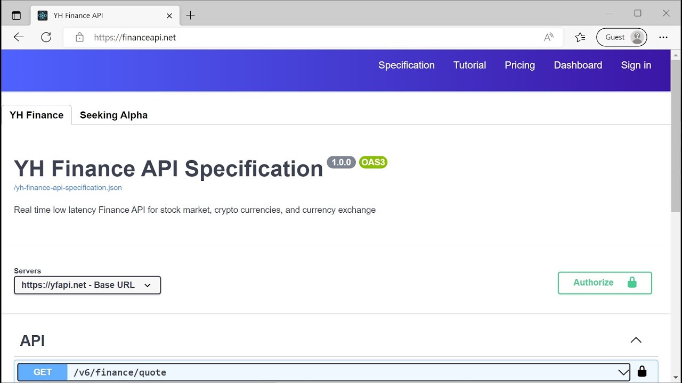Viewport: 682px width, 383px height.
Task: Open the Dashboard nav link
Action: pos(578,65)
